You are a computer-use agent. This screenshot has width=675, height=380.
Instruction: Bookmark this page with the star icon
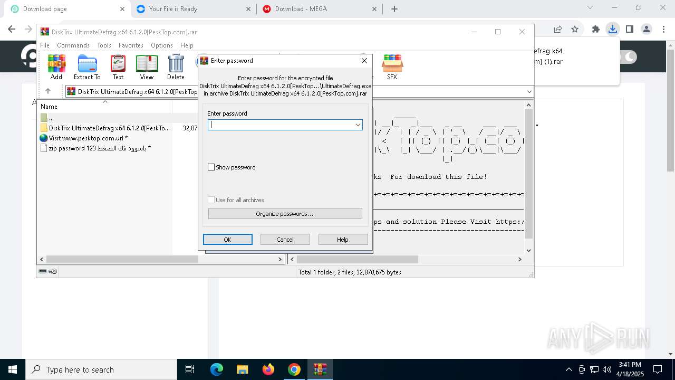coord(575,29)
